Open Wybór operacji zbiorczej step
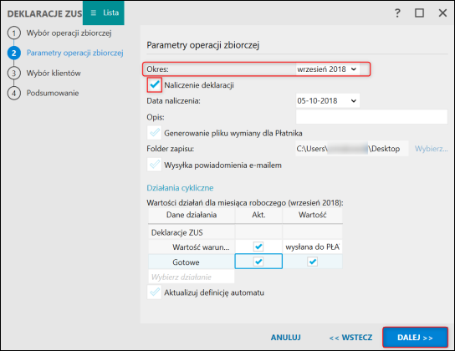This screenshot has height=351, width=455. pos(69,33)
